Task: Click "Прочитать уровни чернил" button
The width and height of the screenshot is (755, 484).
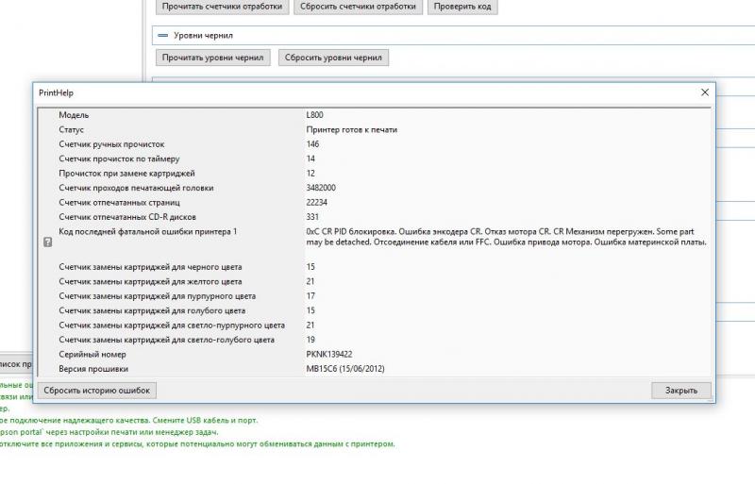Action: tap(213, 58)
